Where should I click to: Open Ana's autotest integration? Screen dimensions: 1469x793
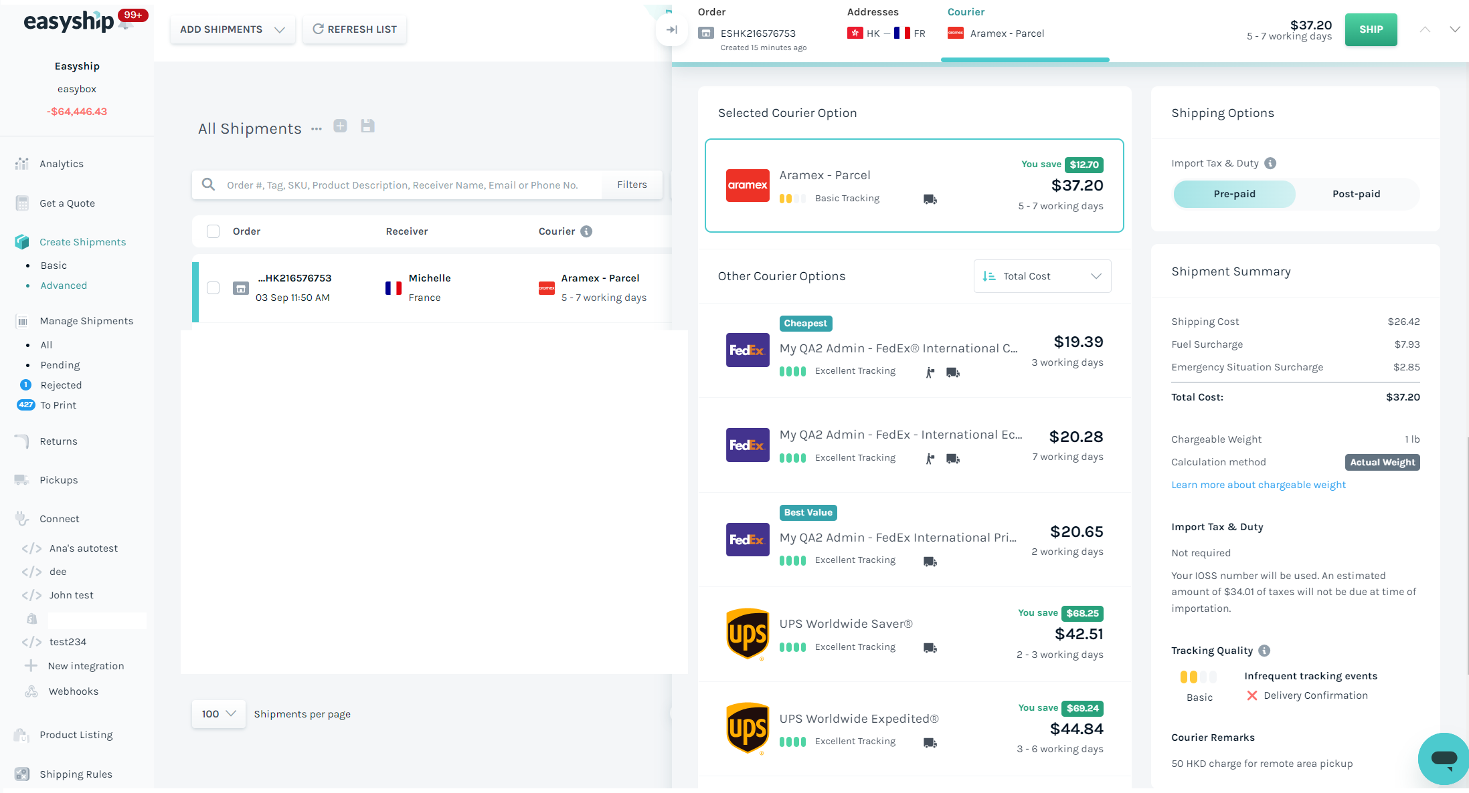point(84,548)
